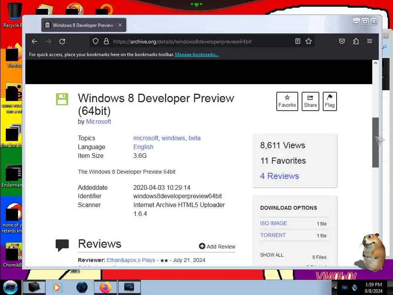Download the TORRENT file

click(273, 235)
